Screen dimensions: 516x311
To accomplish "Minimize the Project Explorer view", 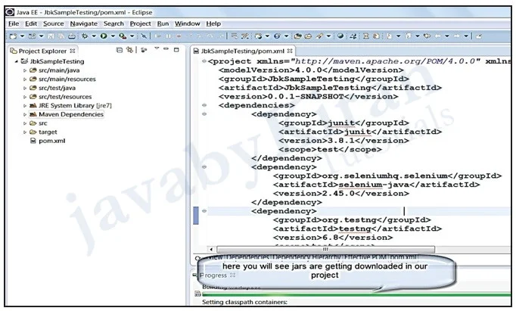I will pos(166,49).
